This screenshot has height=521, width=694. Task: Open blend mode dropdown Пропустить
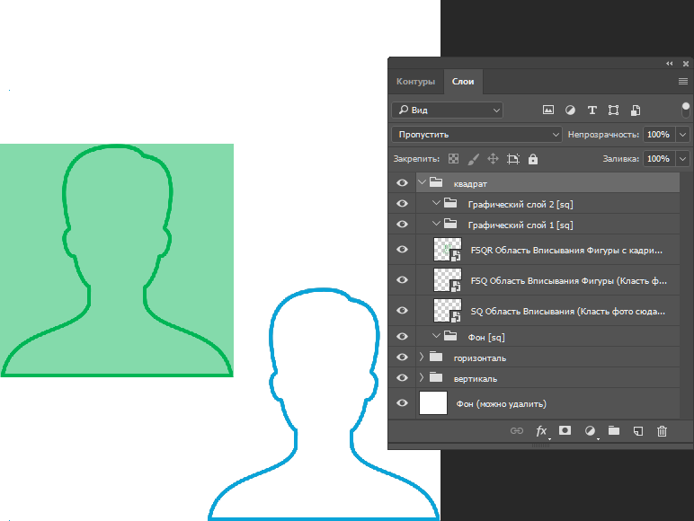click(476, 135)
